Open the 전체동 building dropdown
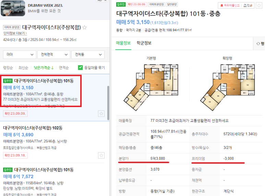265x196 pixels. 88,55
